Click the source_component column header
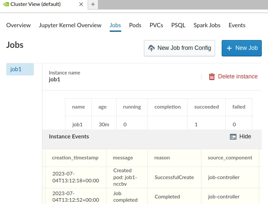The image size is (268, 204). pos(230,158)
